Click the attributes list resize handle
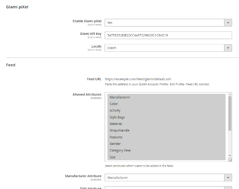Image resolution: width=239 pixels, height=189 pixels. 231,160
